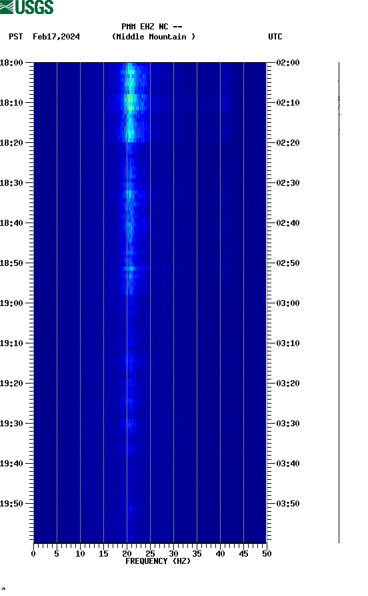This screenshot has width=368, height=596.
Task: Click the '18:50' PST time label
Action: coord(11,263)
